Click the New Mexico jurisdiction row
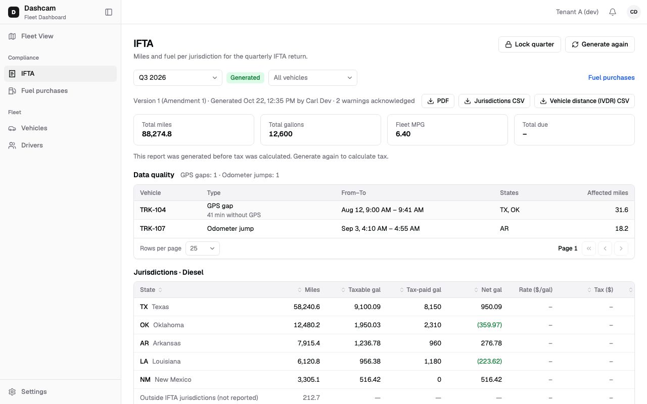Image resolution: width=647 pixels, height=404 pixels. (384, 380)
